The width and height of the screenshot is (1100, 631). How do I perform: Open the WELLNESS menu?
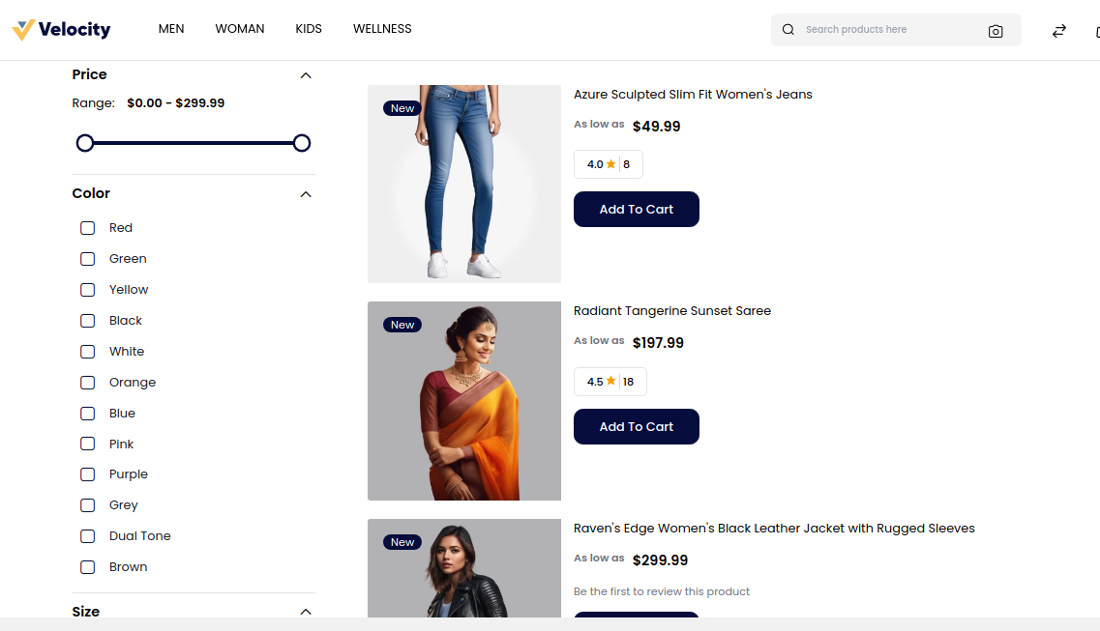point(382,29)
